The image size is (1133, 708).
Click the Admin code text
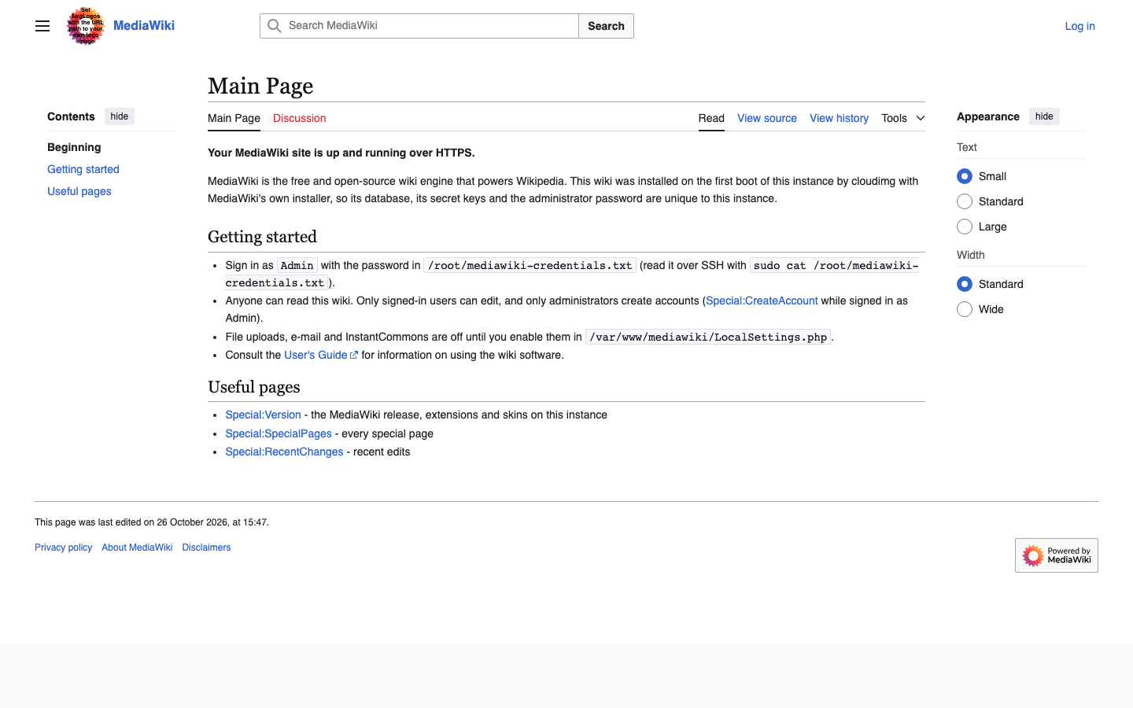click(x=297, y=265)
